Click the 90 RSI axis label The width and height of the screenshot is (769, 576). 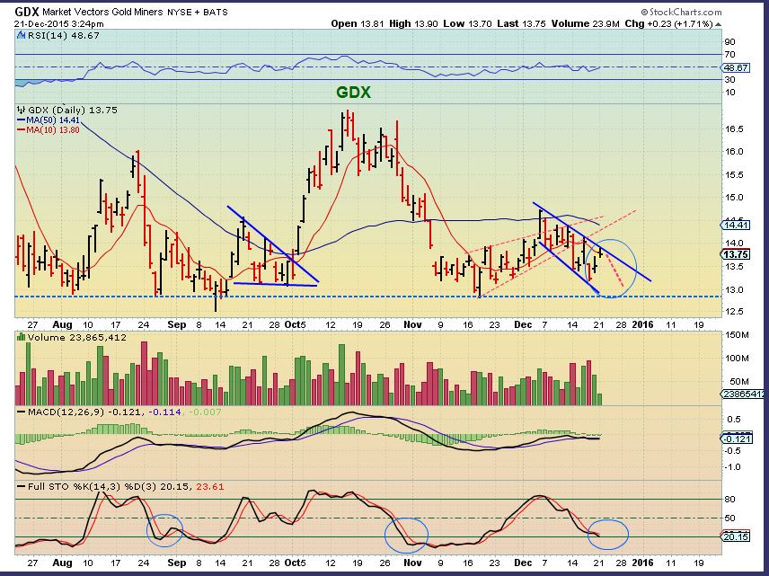[x=729, y=42]
